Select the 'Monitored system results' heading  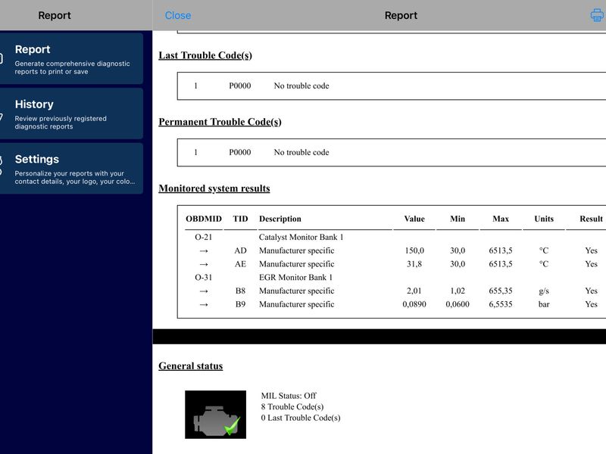coord(214,188)
